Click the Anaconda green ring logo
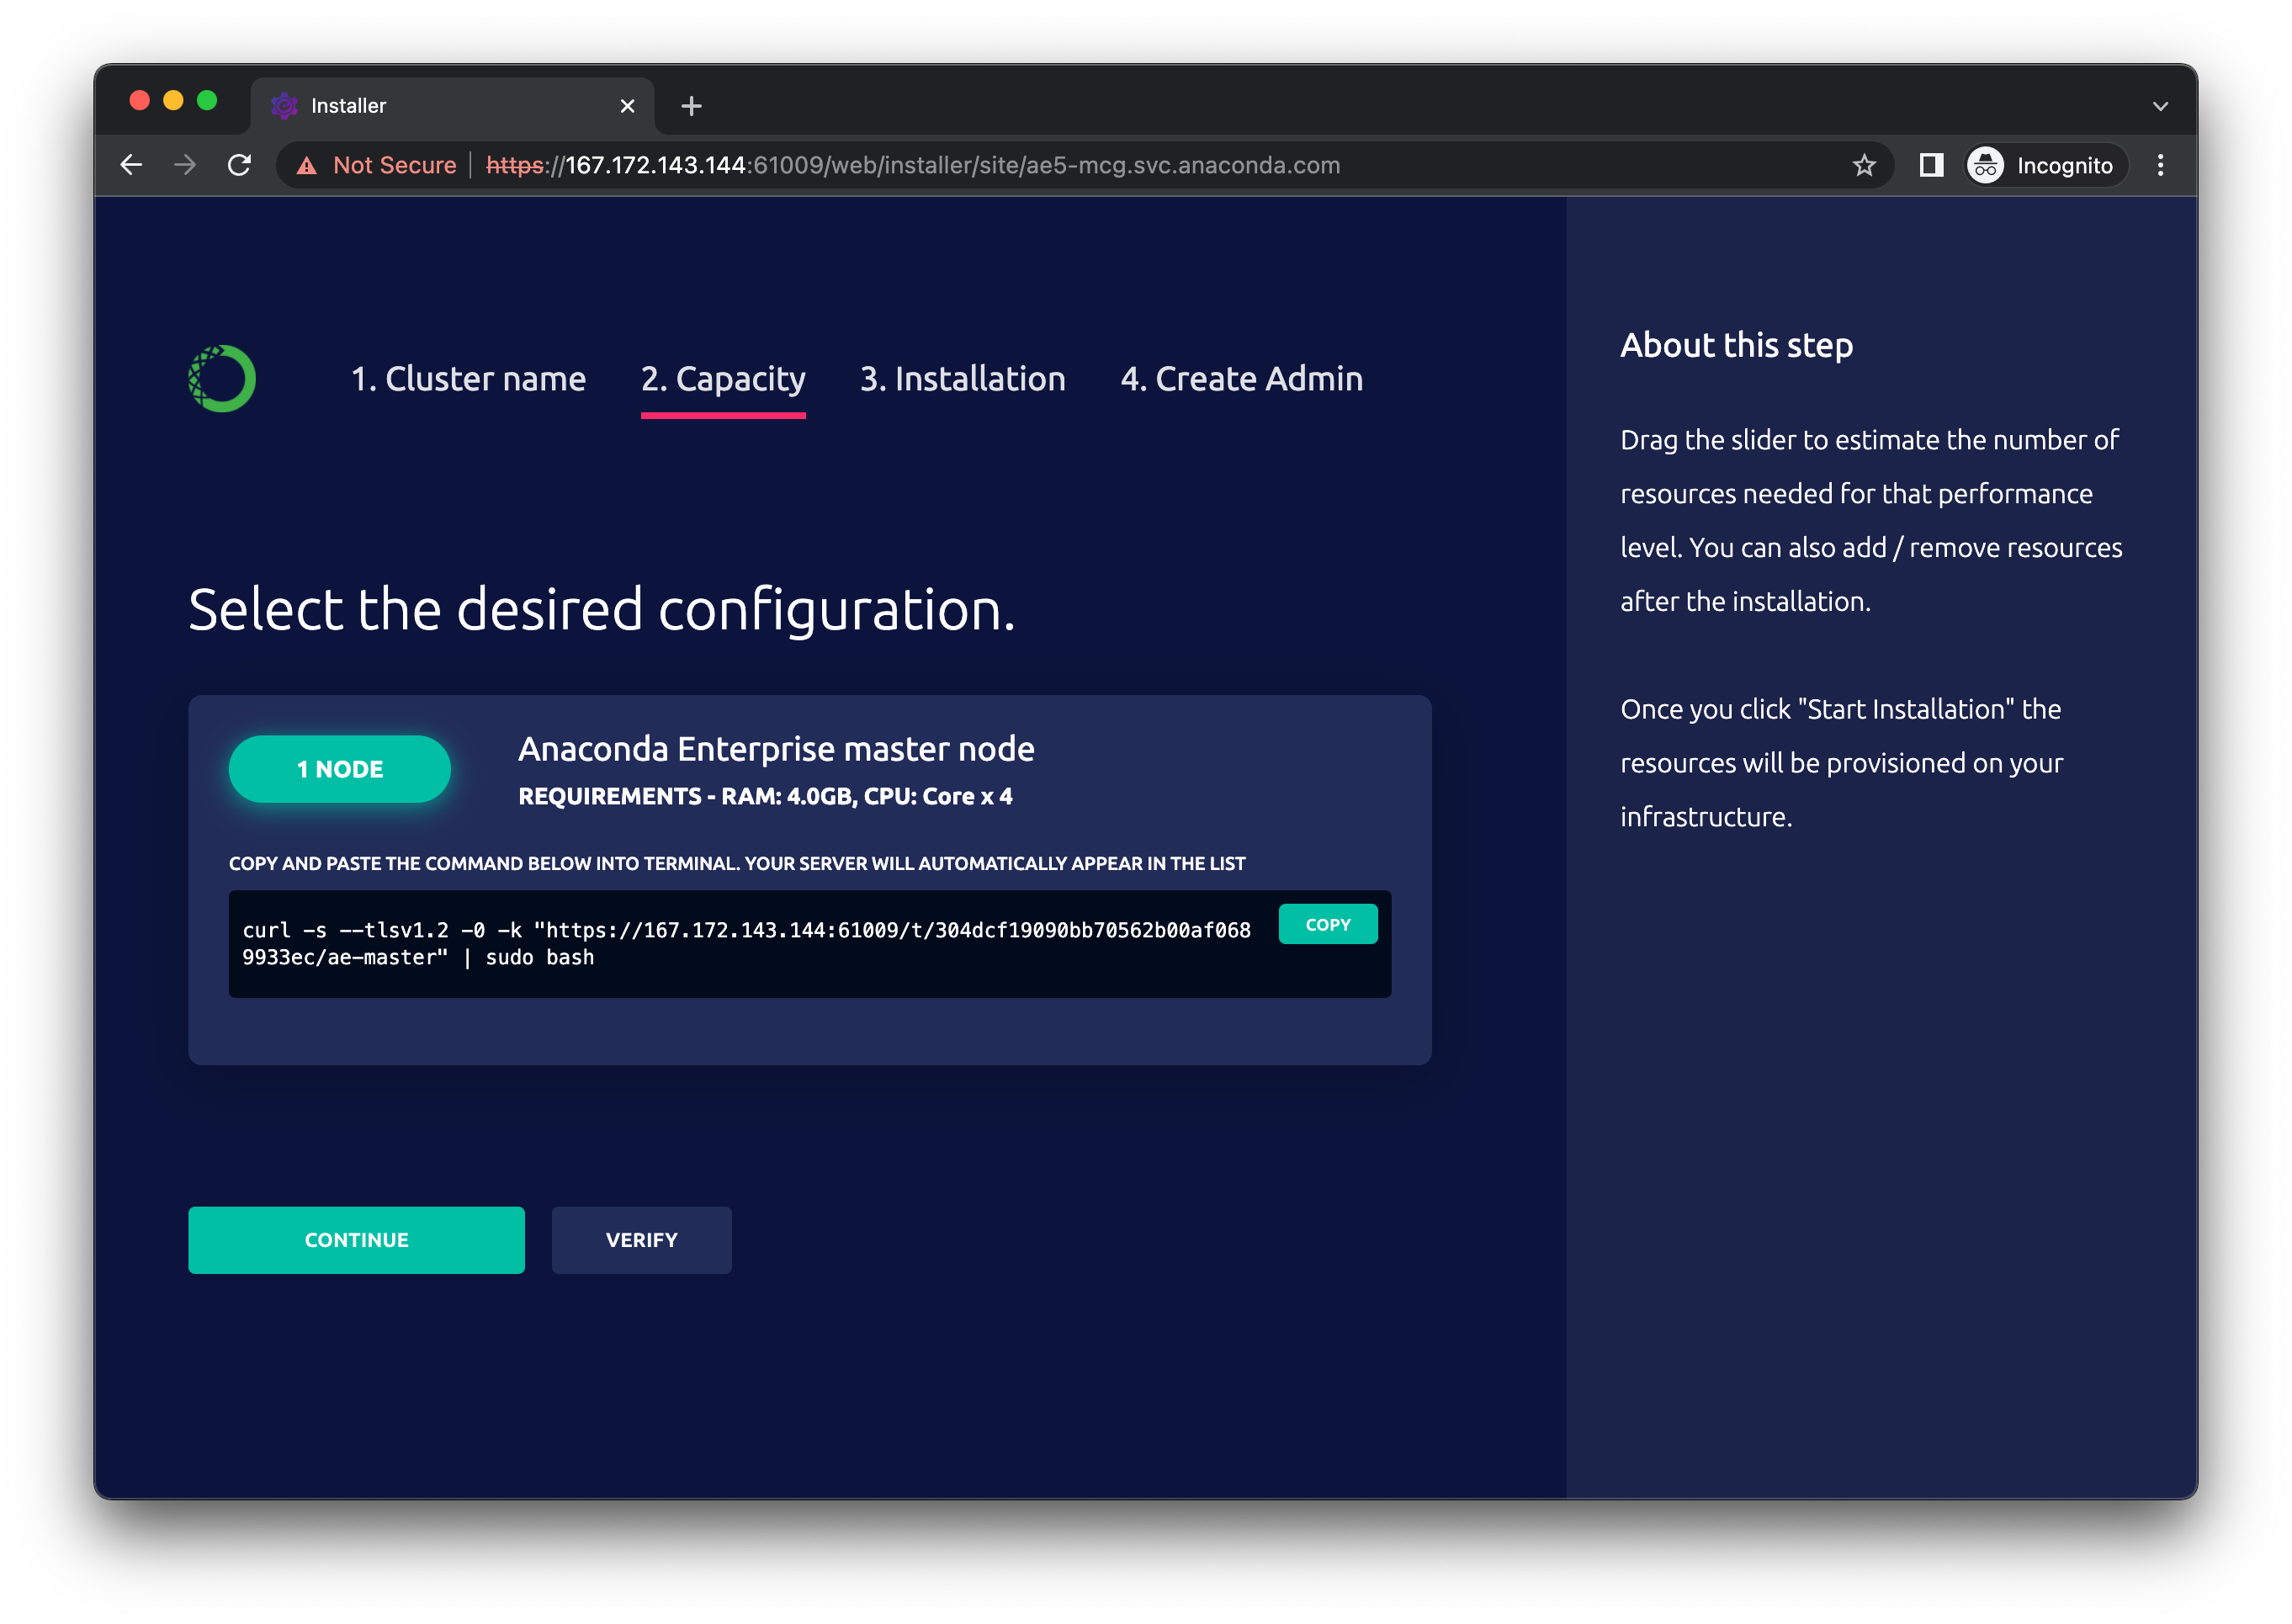The width and height of the screenshot is (2292, 1624). pyautogui.click(x=222, y=378)
